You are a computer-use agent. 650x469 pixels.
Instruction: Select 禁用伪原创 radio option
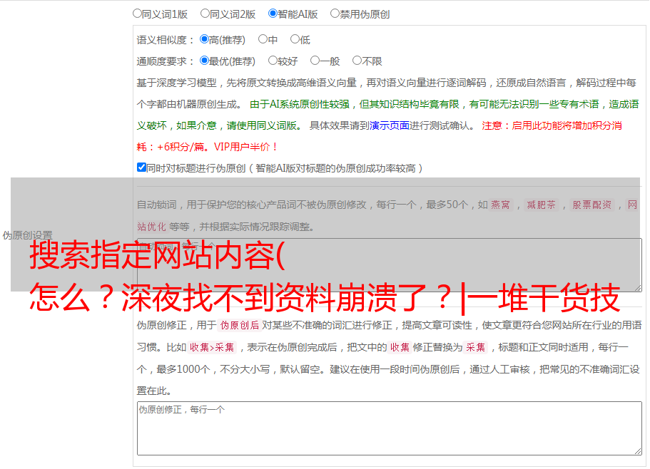tap(335, 14)
